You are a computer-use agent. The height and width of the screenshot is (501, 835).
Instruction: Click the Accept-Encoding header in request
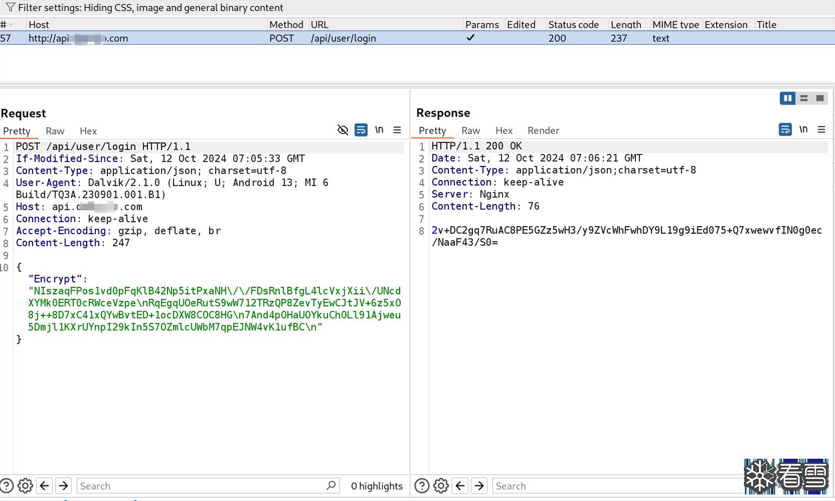click(118, 231)
